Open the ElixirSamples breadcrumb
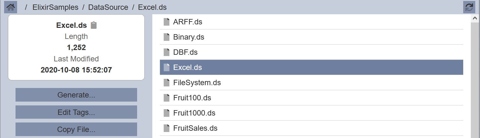The image size is (480, 138). pos(55,7)
